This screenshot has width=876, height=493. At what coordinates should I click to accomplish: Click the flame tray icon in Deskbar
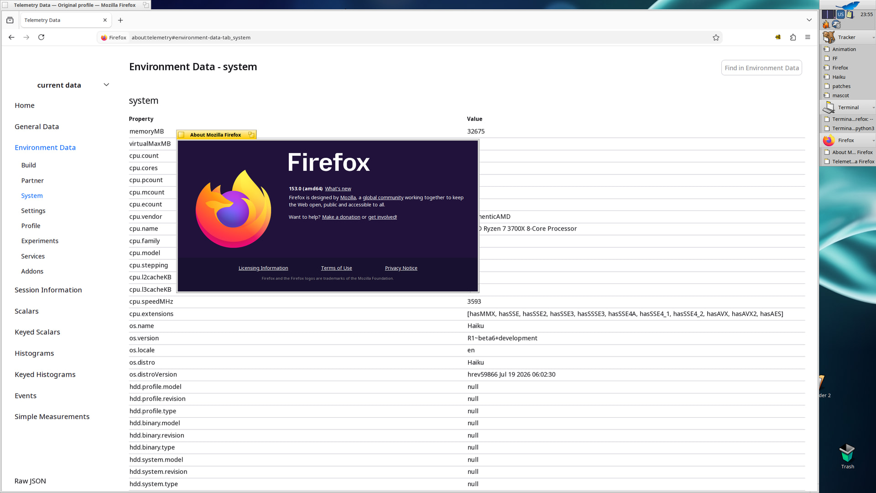(x=826, y=25)
